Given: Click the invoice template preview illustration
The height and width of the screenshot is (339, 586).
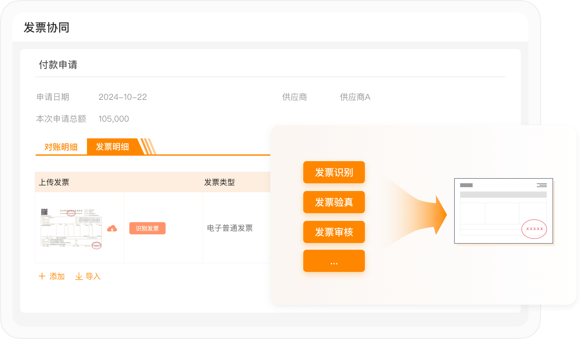Looking at the screenshot, I should pos(503,211).
